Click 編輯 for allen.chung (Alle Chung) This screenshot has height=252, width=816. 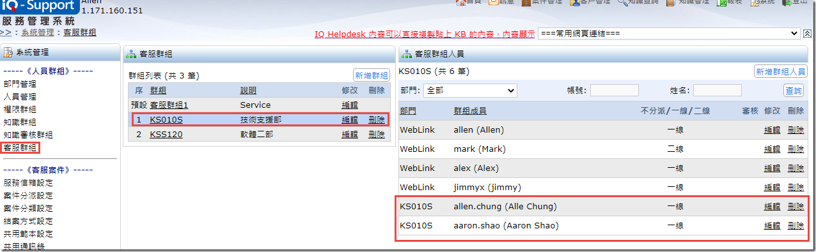click(773, 206)
